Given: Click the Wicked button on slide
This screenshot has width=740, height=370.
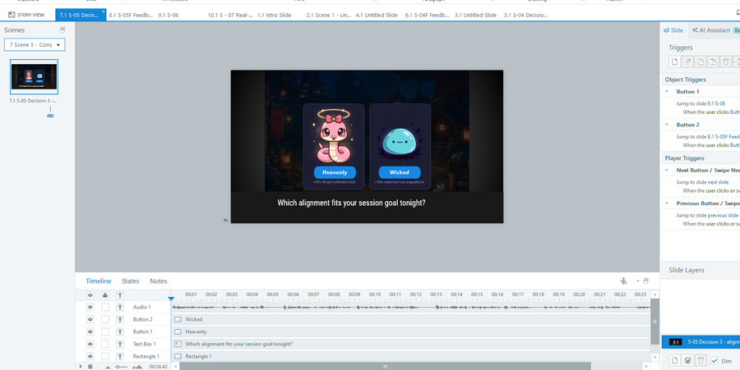Looking at the screenshot, I should point(400,172).
